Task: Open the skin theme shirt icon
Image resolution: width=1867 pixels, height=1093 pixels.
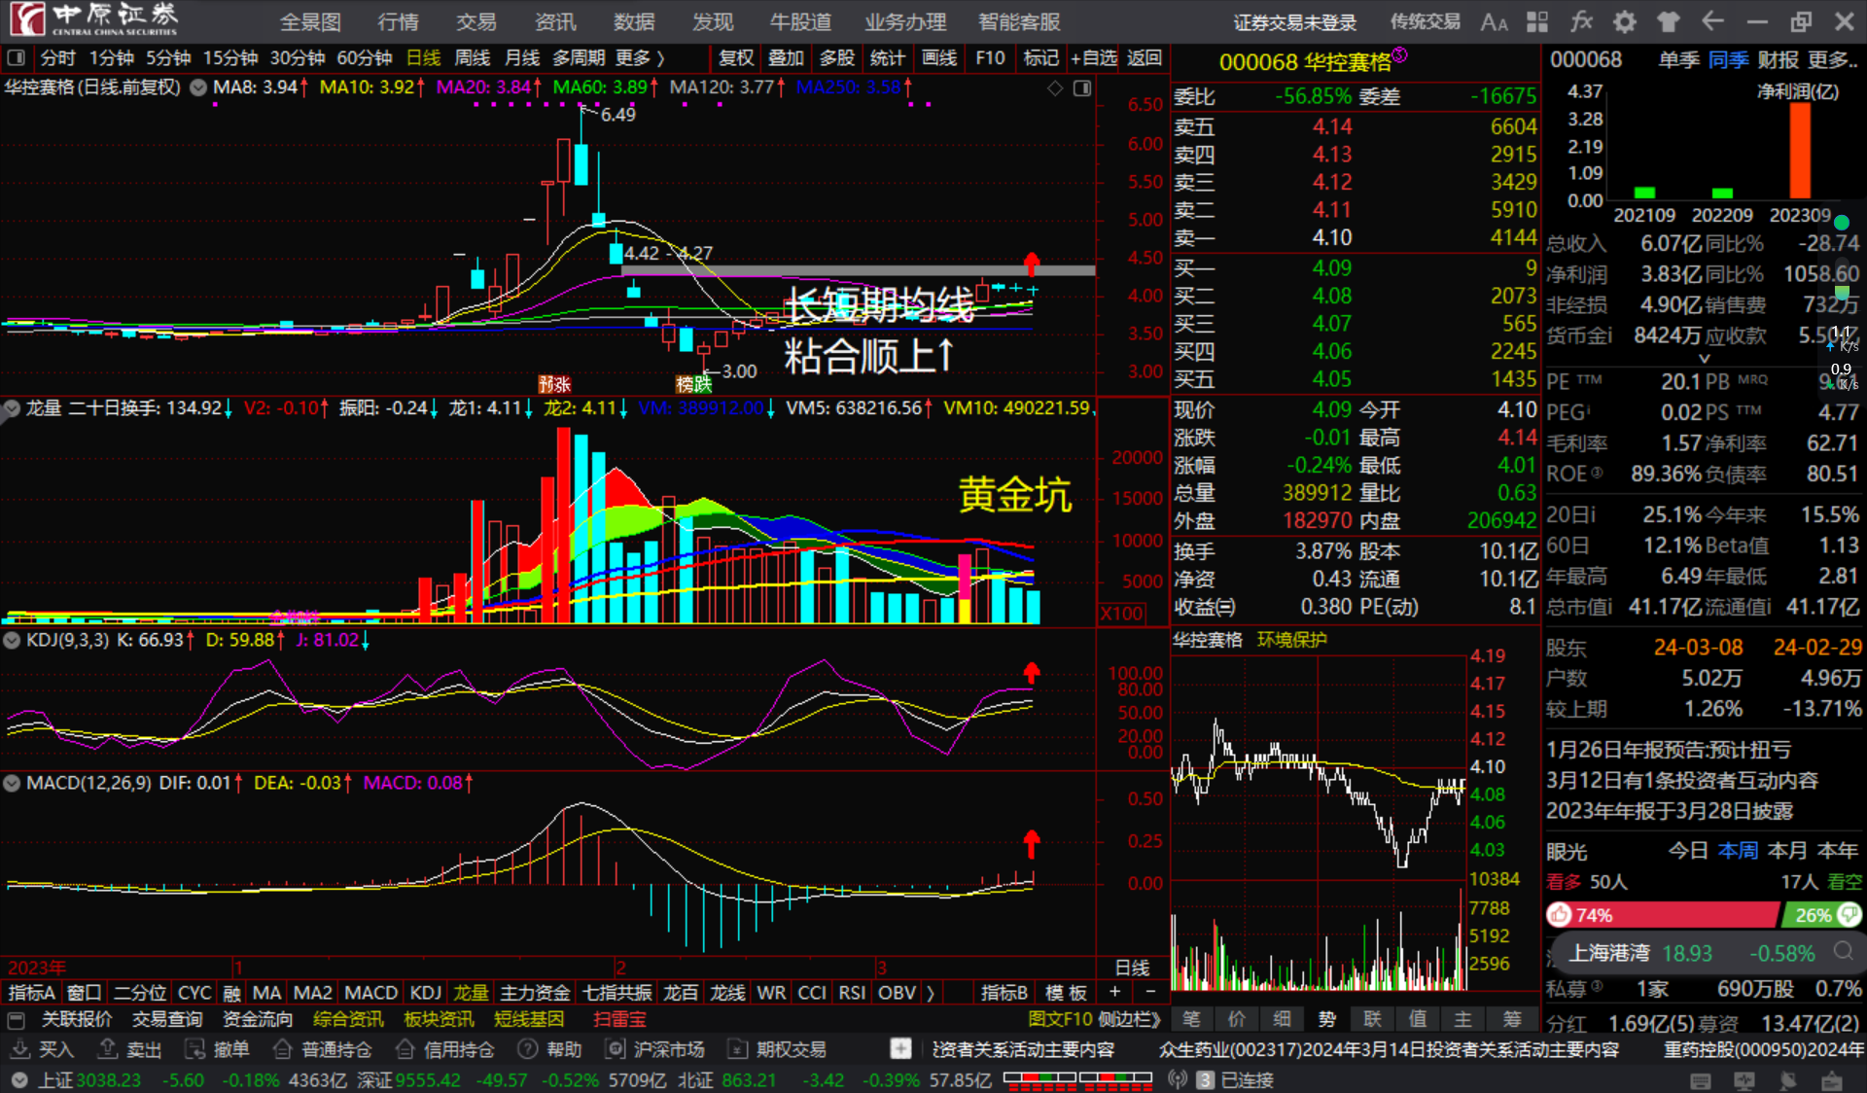Action: (1669, 22)
